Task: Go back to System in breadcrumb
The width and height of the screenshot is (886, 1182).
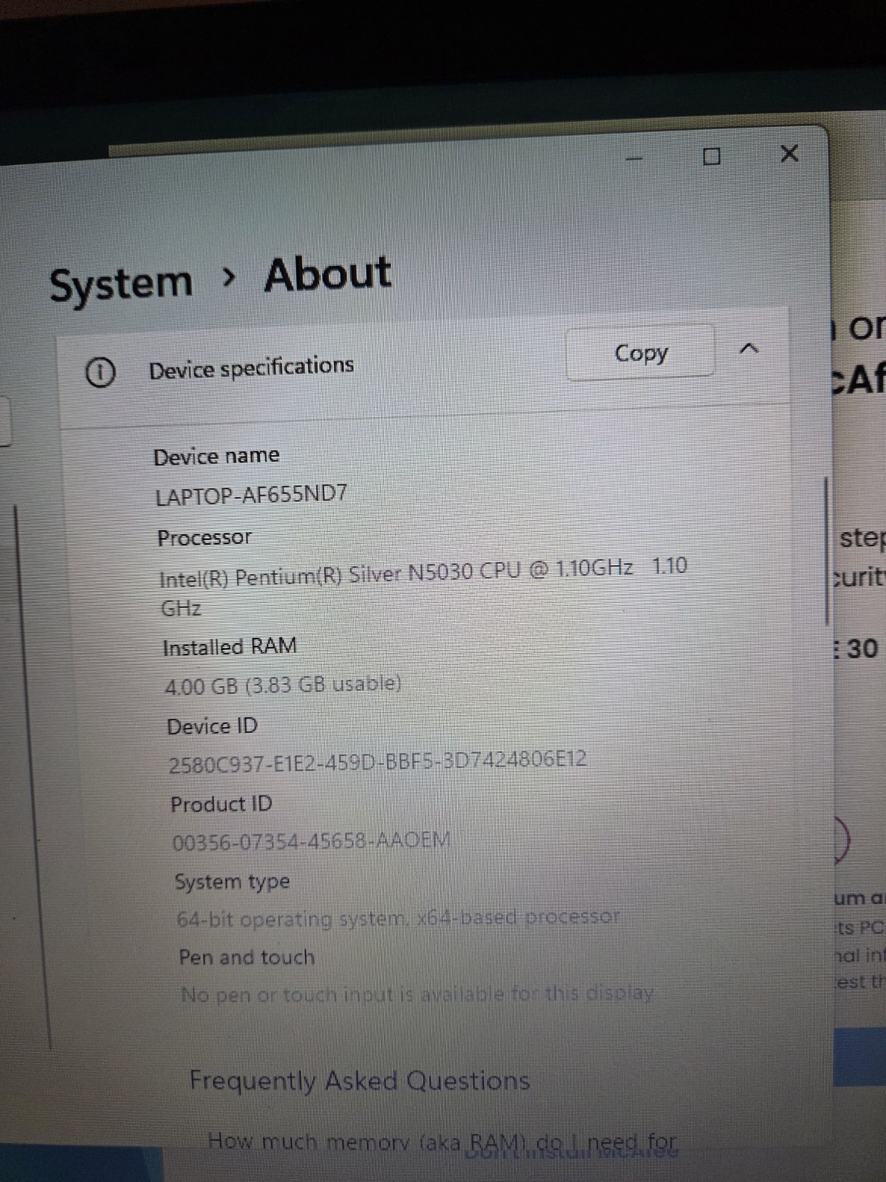Action: (x=120, y=284)
